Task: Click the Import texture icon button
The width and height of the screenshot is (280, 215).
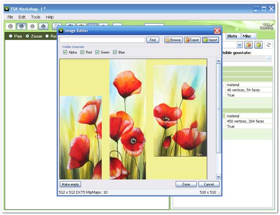Action: pos(211,40)
